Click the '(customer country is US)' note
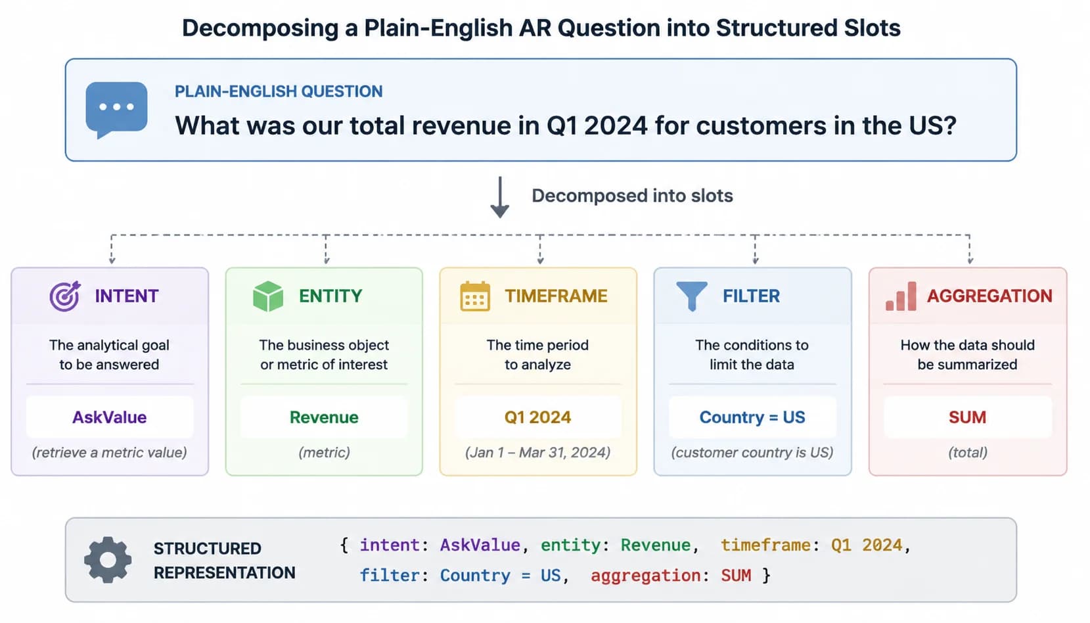Screen dimensions: 1090x623 pos(752,453)
